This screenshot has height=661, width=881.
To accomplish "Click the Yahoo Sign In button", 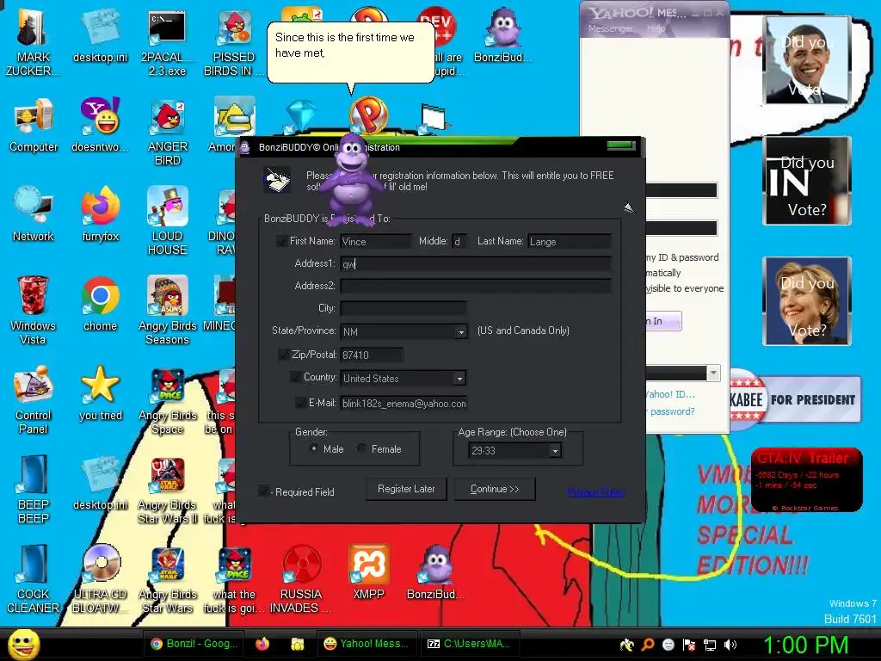I will 663,321.
